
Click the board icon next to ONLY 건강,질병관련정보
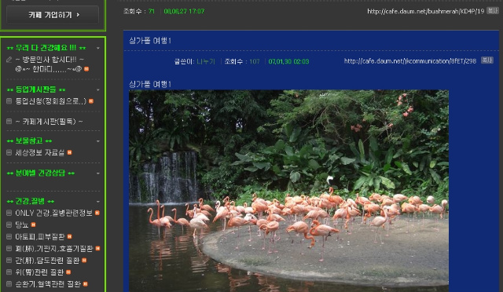click(x=9, y=213)
